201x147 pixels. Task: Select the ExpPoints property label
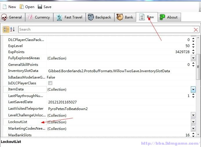point(16,52)
